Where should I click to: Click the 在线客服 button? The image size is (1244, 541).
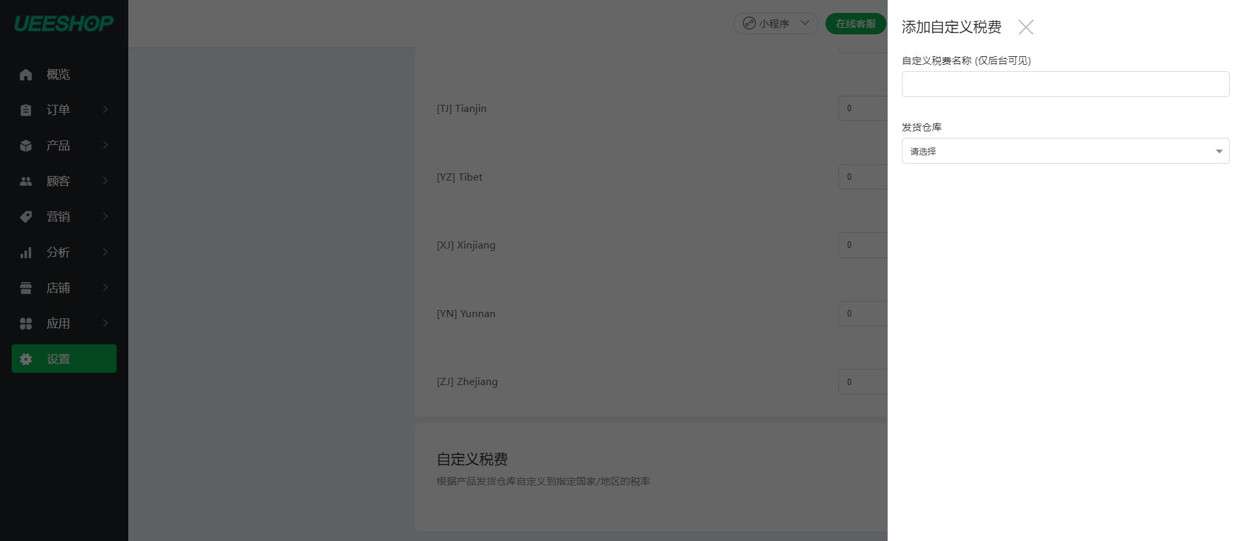click(855, 23)
